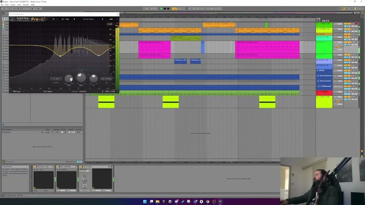The height and width of the screenshot is (205, 365).
Task: Open Windows Start menu on the taskbar
Action: pos(145,202)
